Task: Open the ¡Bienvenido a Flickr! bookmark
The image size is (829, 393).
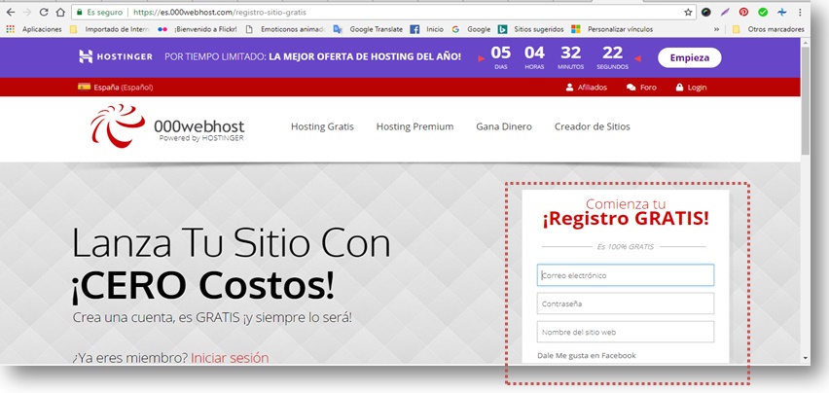Action: [x=198, y=29]
